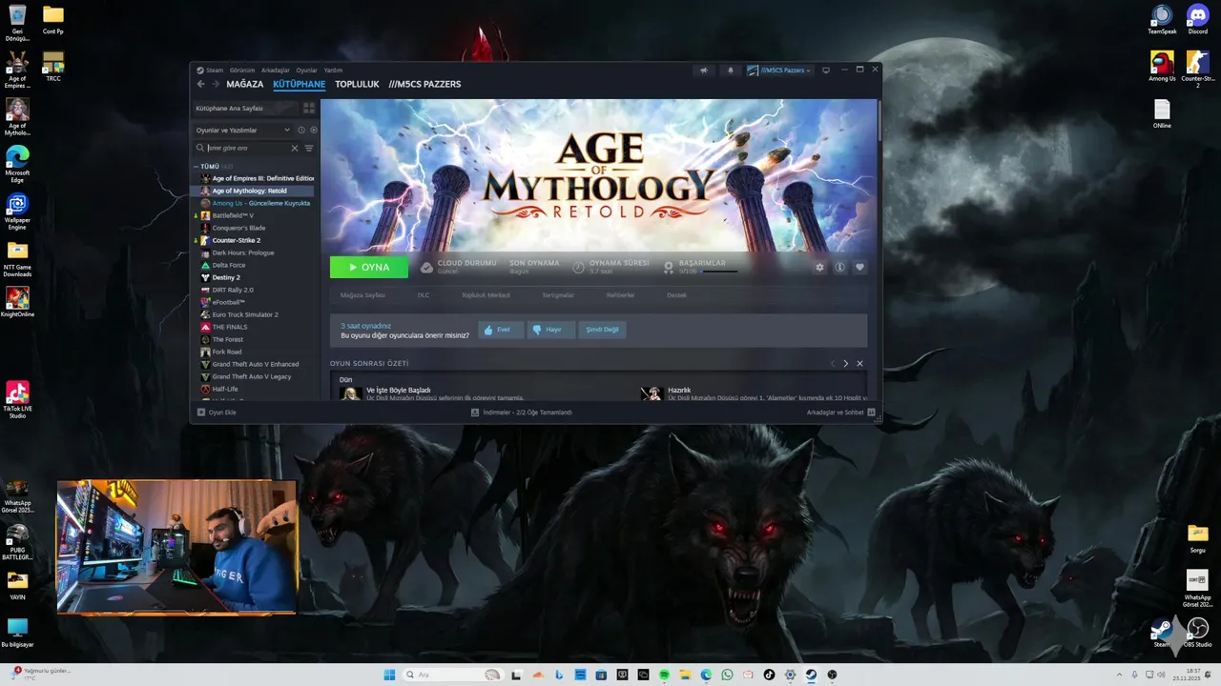
Task: Go forward with the navigation arrow
Action: pyautogui.click(x=215, y=84)
